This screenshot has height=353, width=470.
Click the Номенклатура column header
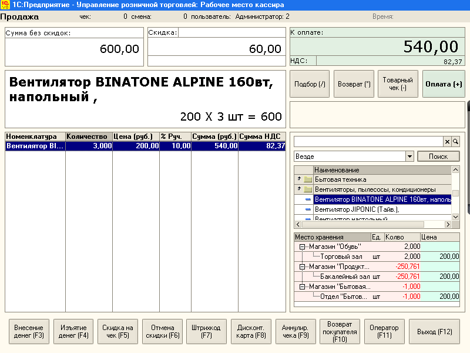(35, 136)
